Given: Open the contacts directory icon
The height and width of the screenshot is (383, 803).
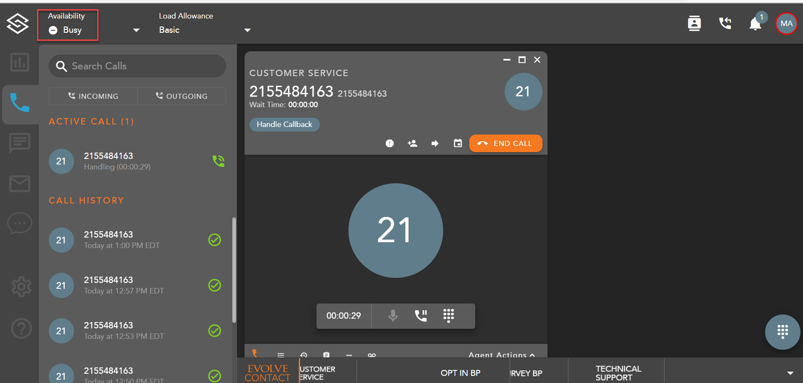Looking at the screenshot, I should pos(694,24).
